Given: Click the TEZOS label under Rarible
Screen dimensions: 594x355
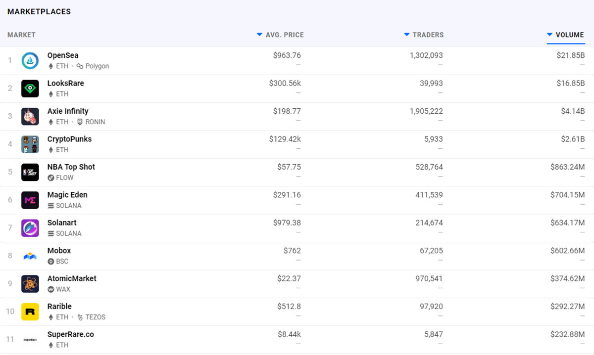Looking at the screenshot, I should (x=96, y=317).
